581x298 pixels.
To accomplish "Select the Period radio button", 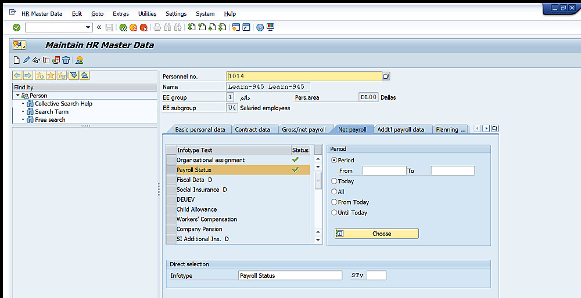I will click(334, 161).
